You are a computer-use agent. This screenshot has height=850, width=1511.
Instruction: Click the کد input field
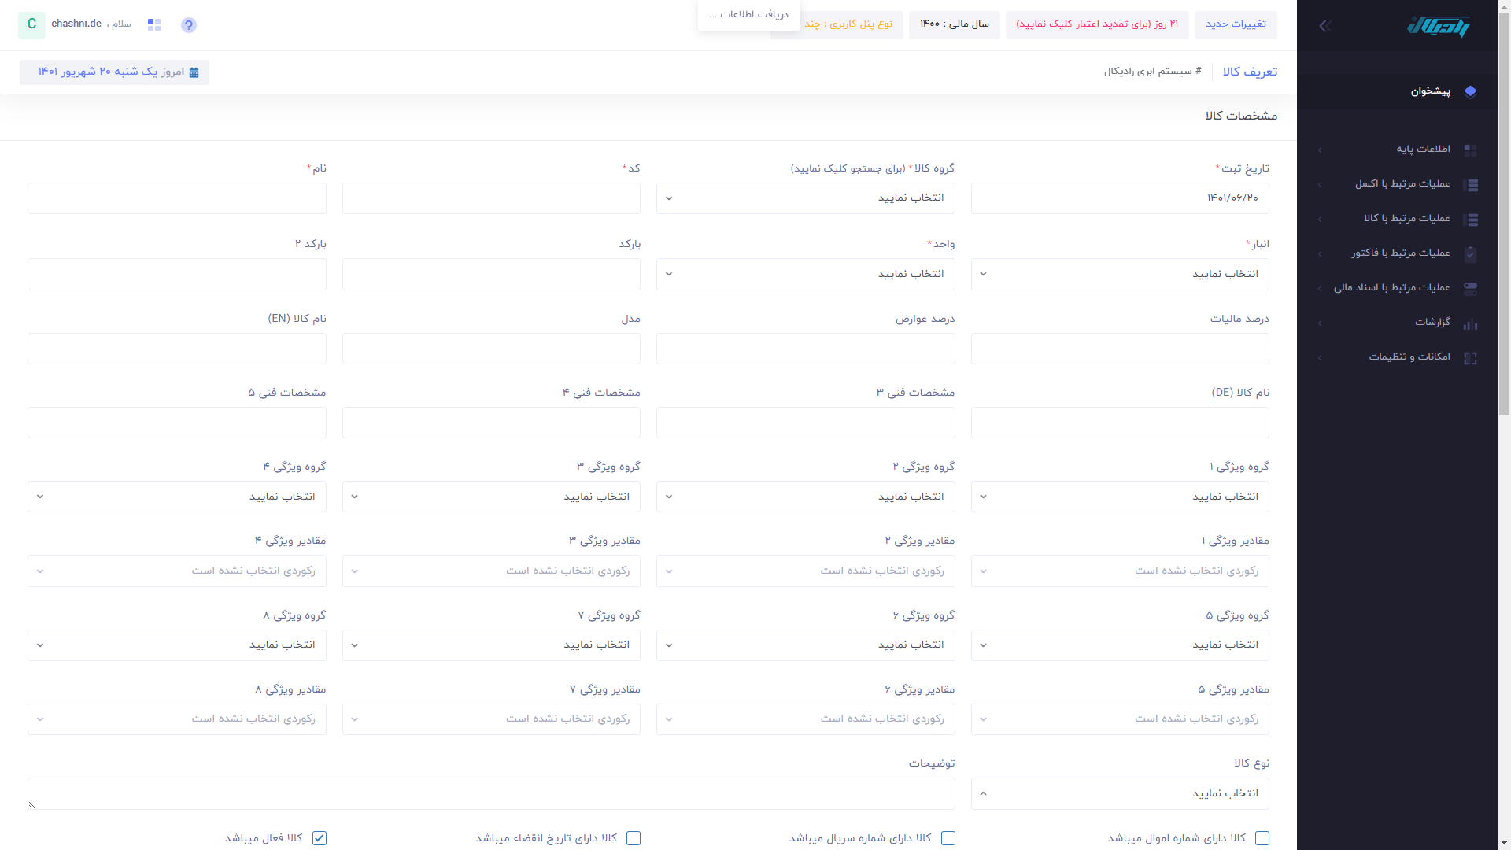(x=491, y=198)
